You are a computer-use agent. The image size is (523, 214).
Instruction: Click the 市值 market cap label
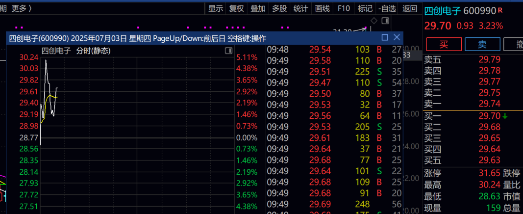tap(512, 196)
